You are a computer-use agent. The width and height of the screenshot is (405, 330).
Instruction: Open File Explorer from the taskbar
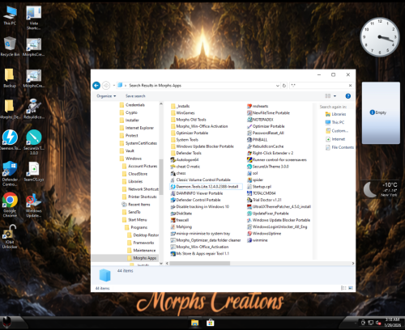coord(194,323)
